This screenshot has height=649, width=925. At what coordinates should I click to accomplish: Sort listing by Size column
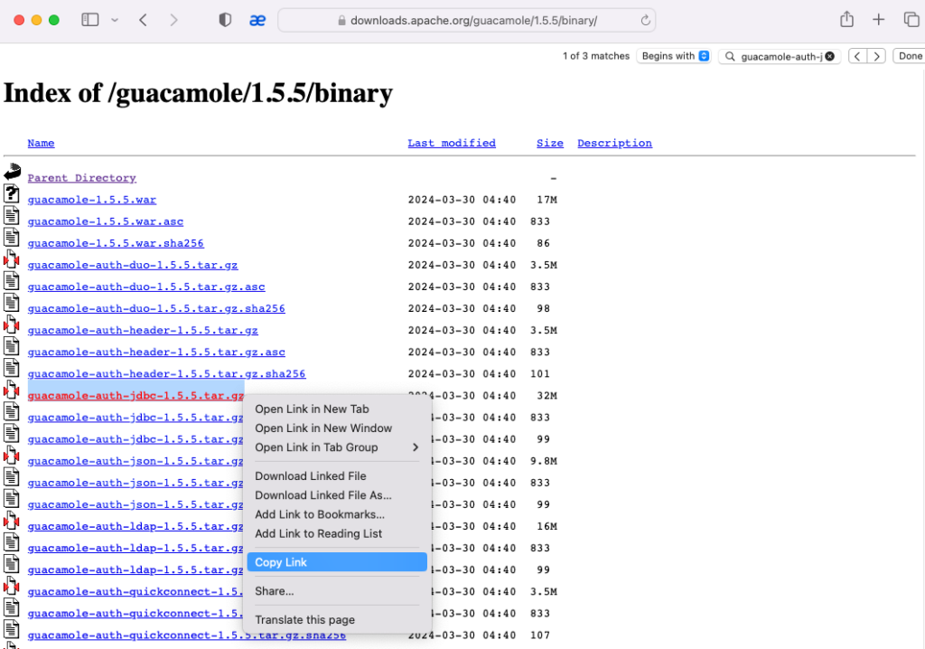click(550, 143)
